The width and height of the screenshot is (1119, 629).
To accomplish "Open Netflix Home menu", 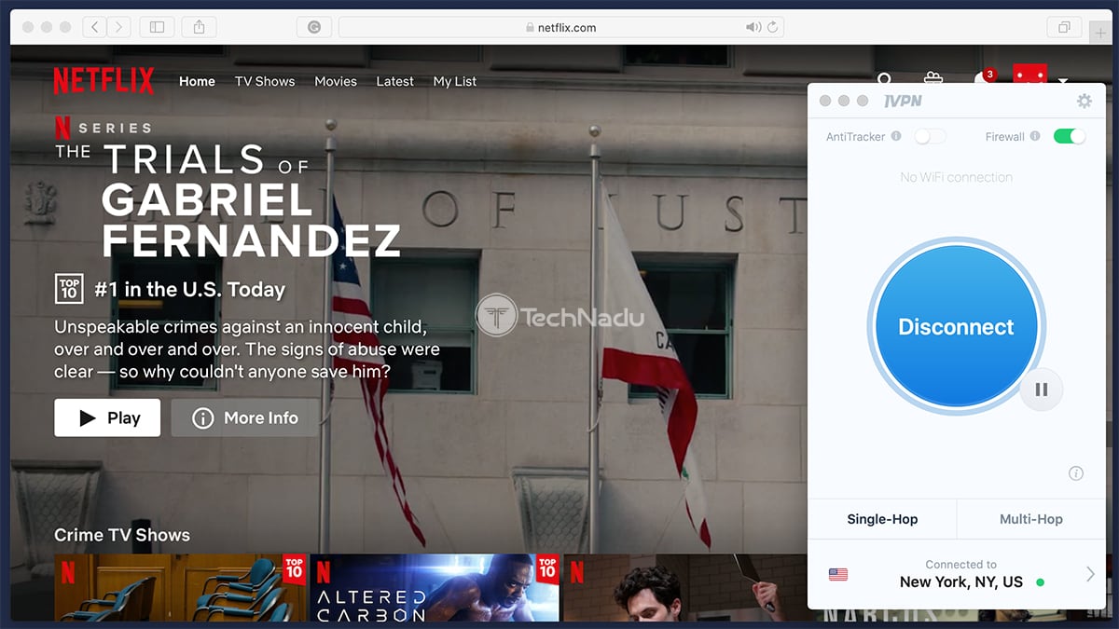I will (x=197, y=81).
